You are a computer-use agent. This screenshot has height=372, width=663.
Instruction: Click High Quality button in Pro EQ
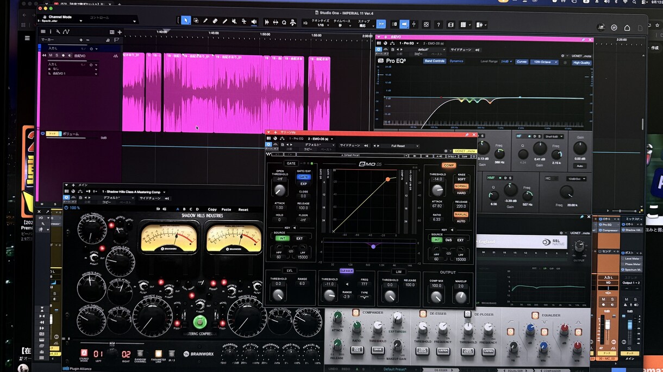[581, 63]
